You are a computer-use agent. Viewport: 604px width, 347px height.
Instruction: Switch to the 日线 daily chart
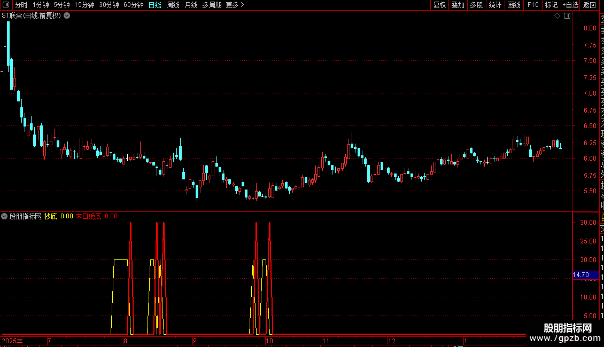coord(155,5)
